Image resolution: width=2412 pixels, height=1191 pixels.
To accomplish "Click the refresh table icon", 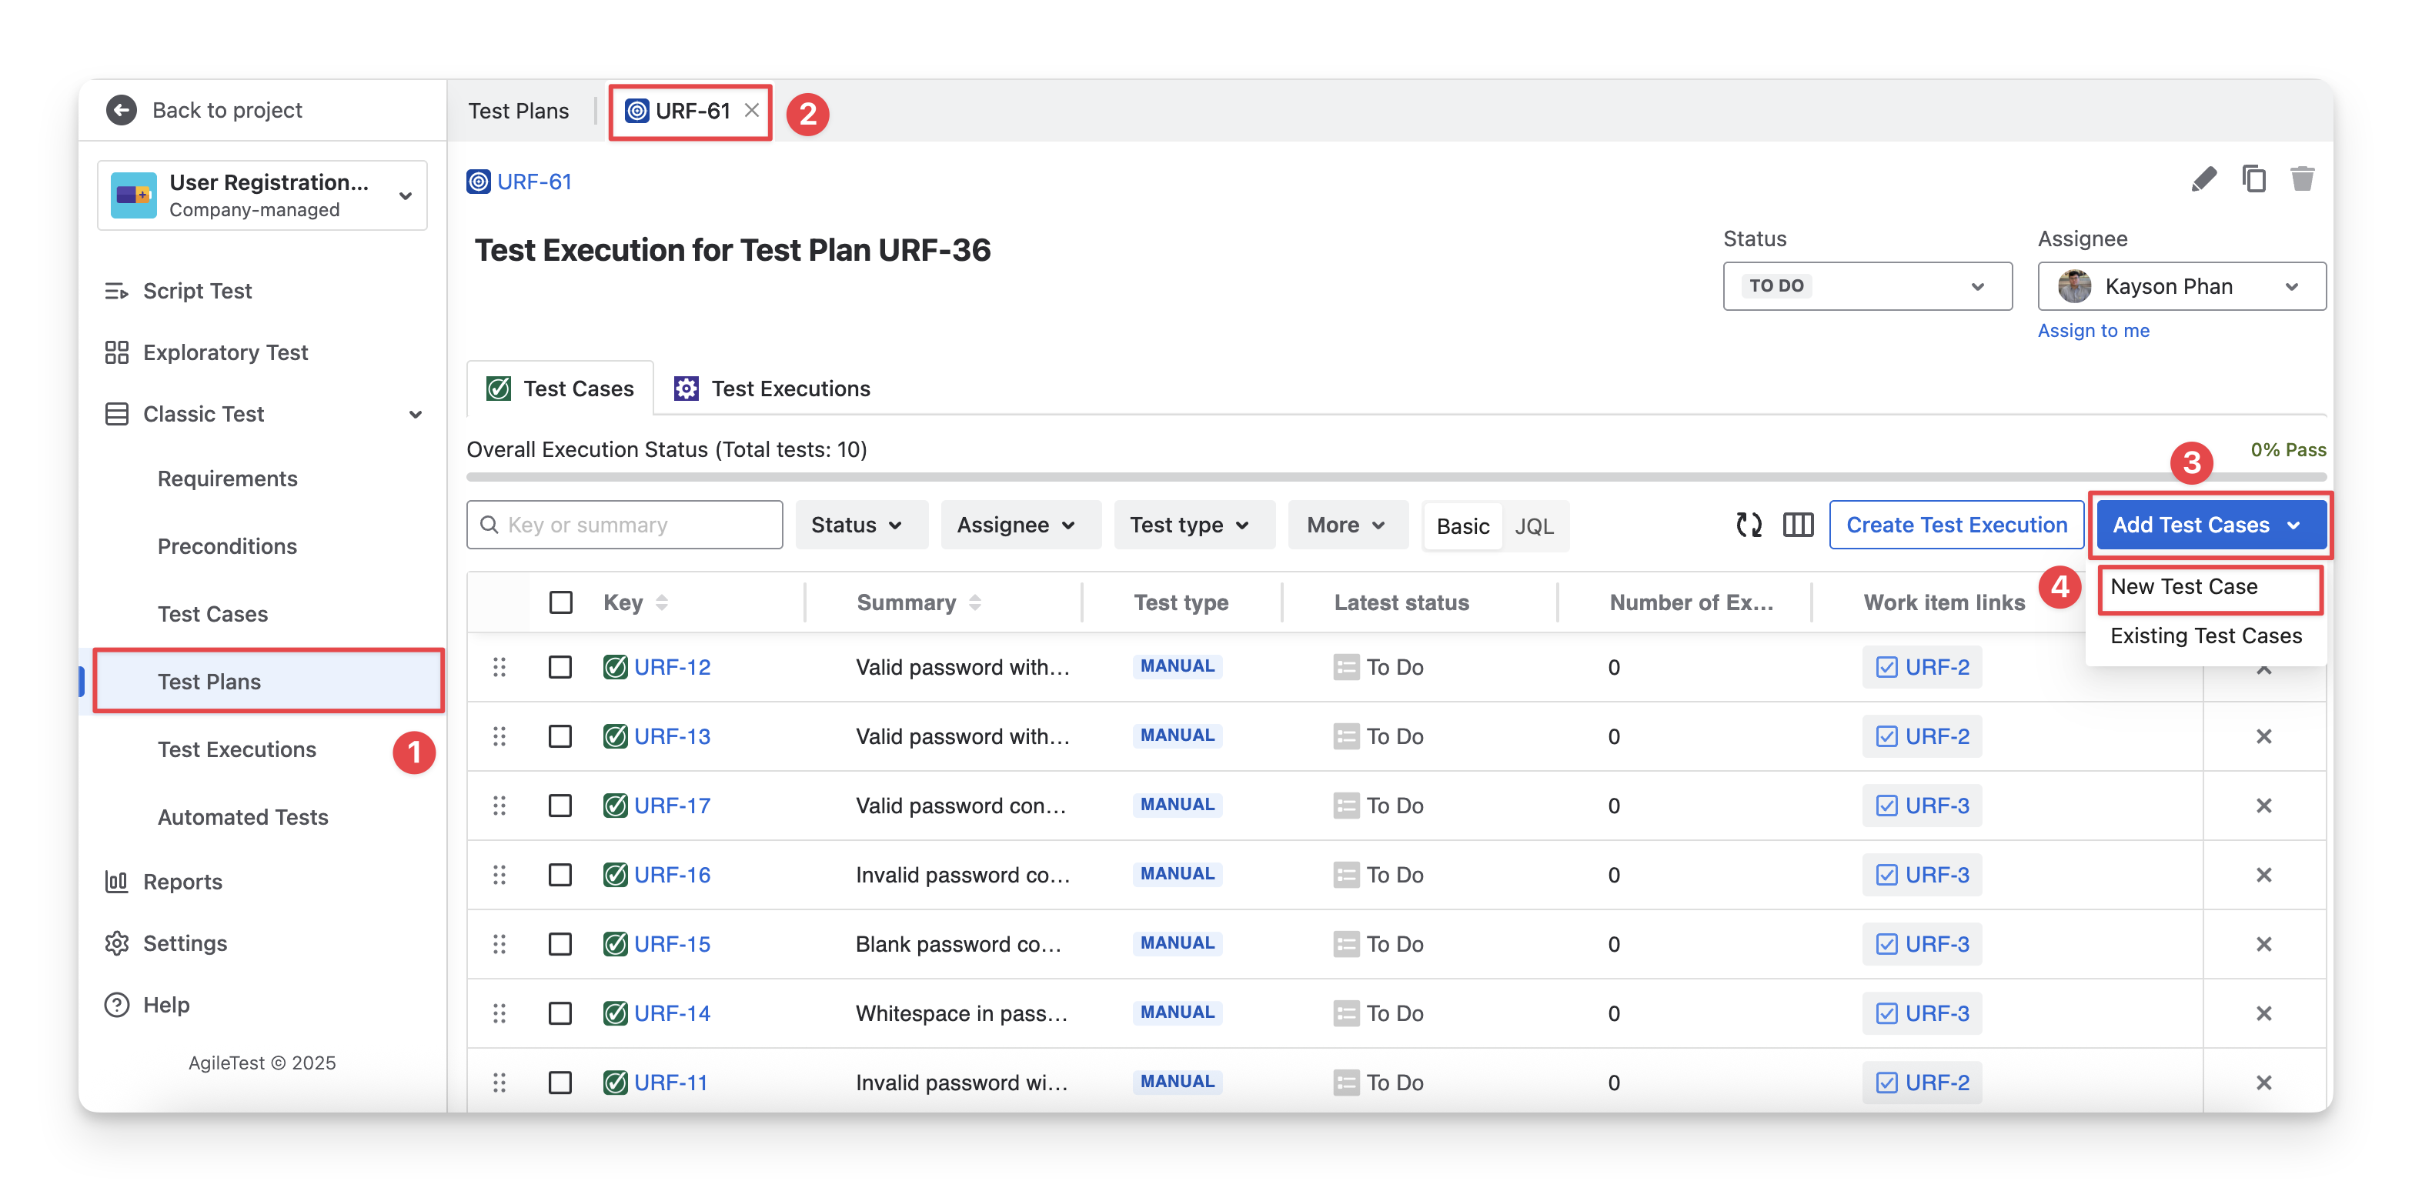I will pos(1748,525).
